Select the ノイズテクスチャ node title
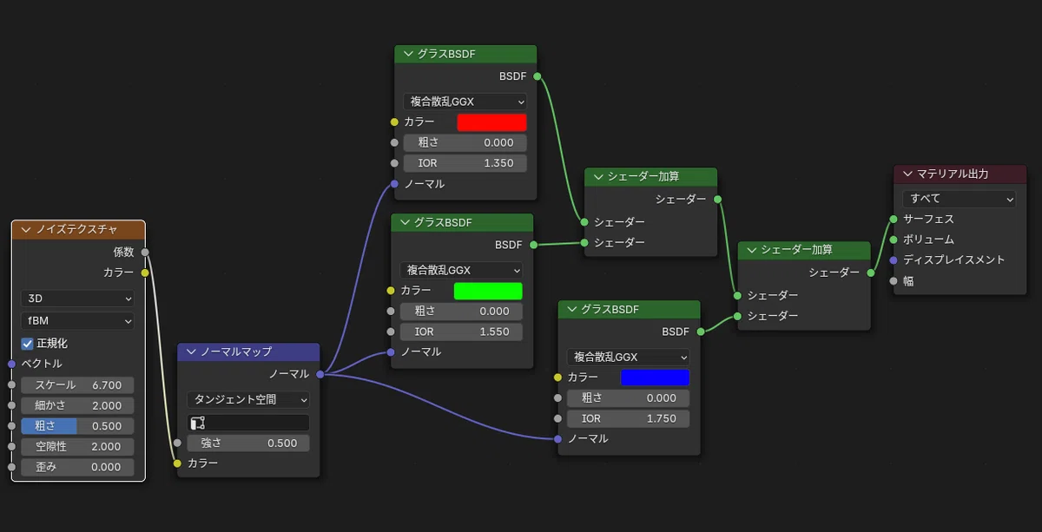 tap(76, 230)
